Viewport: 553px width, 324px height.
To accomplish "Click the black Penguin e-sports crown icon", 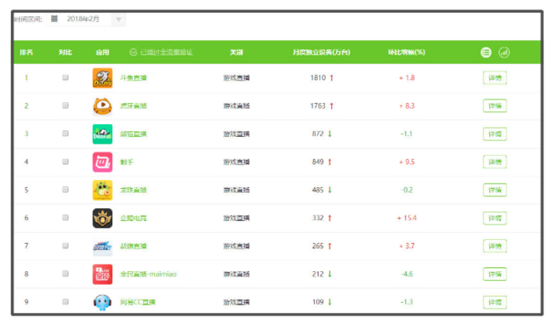I will 102,219.
